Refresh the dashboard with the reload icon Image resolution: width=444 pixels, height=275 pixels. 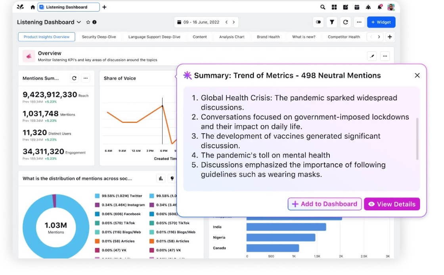coord(345,22)
